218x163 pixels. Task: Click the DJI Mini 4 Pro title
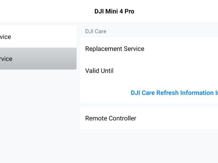(114, 11)
